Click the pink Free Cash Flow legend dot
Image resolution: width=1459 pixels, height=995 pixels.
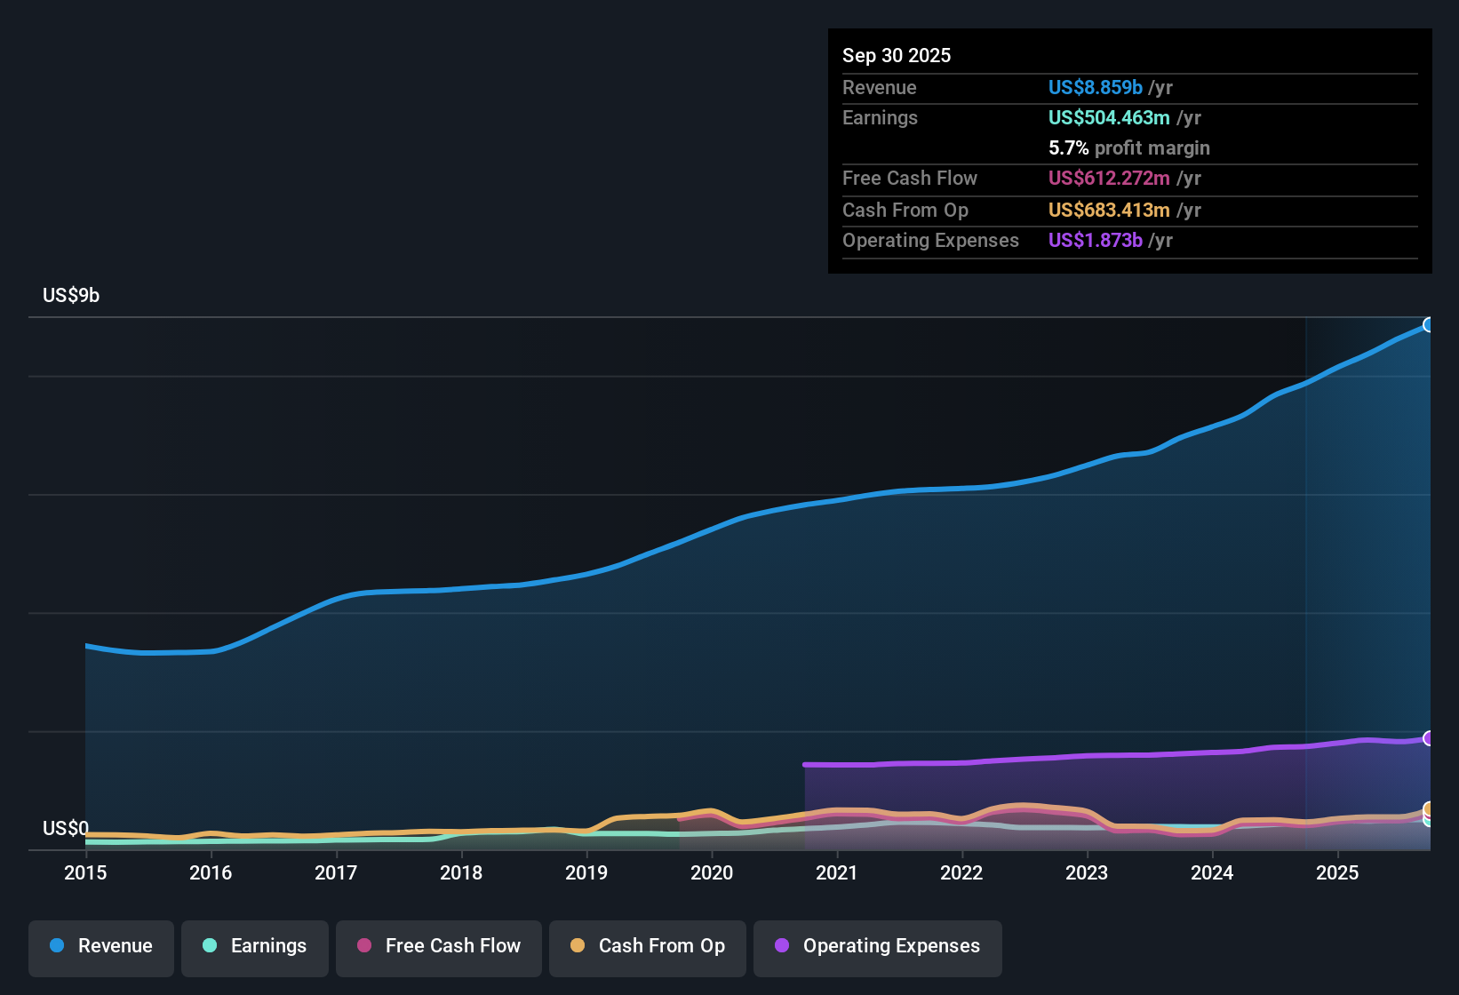click(x=364, y=946)
